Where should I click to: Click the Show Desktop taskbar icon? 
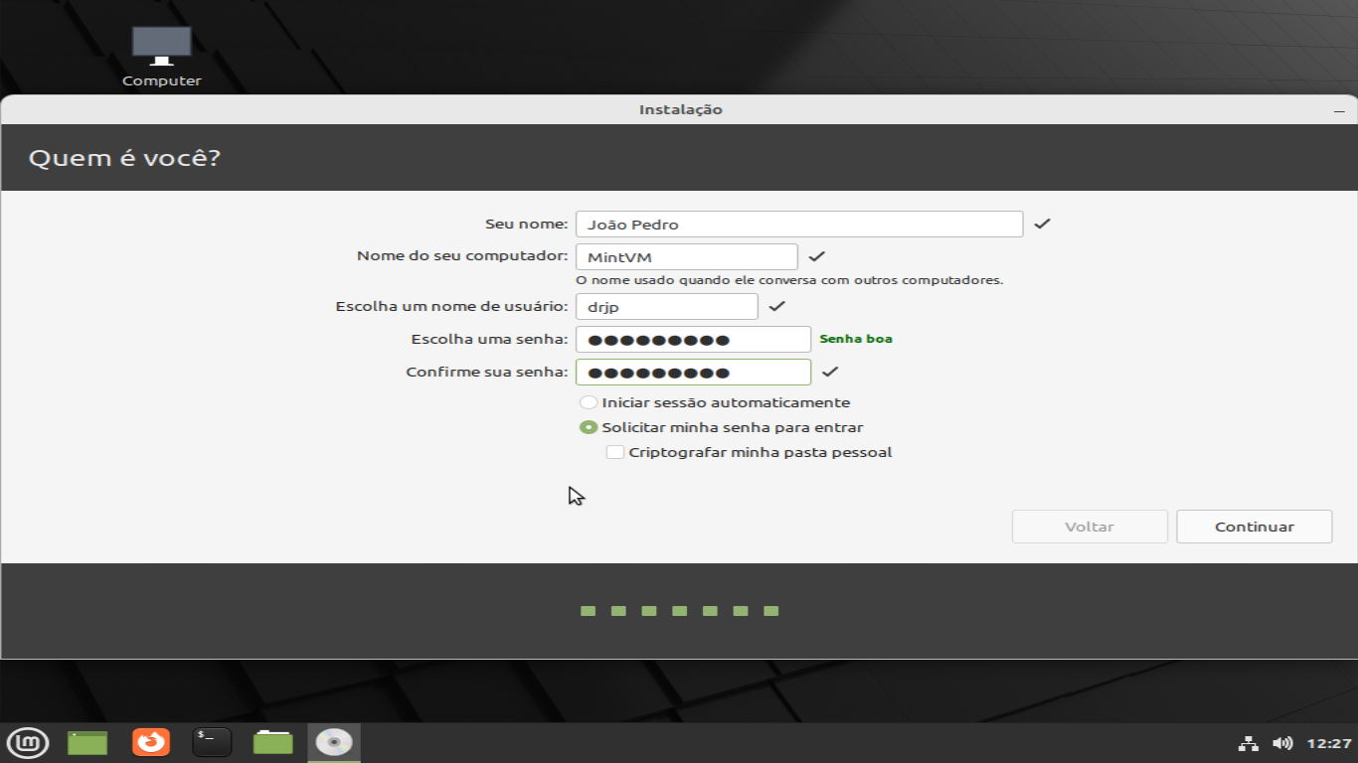tap(87, 742)
